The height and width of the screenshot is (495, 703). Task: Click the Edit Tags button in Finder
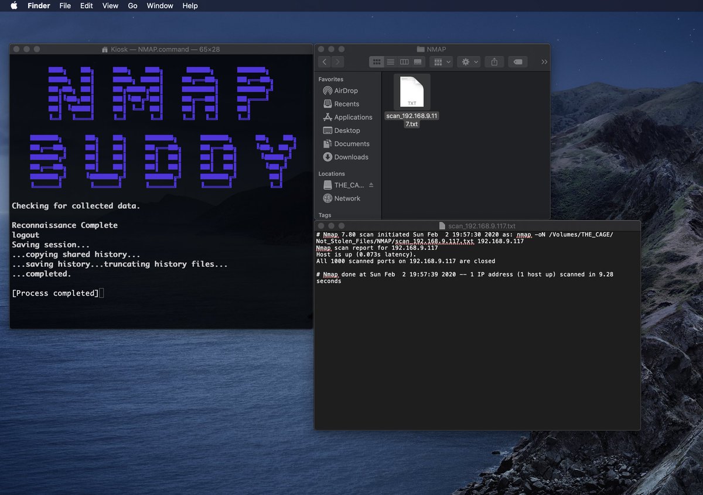click(518, 61)
